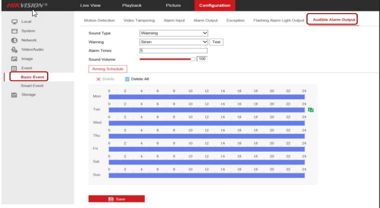380x208 pixels.
Task: Click the System icon in sidebar
Action: point(14,31)
